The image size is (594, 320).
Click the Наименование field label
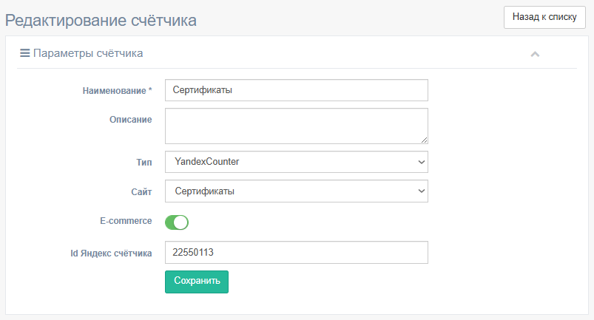point(117,91)
